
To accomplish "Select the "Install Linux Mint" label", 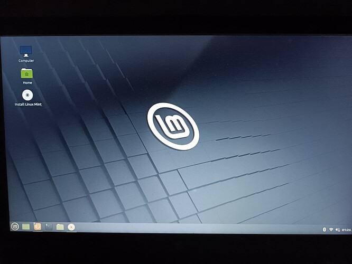I will pyautogui.click(x=28, y=105).
